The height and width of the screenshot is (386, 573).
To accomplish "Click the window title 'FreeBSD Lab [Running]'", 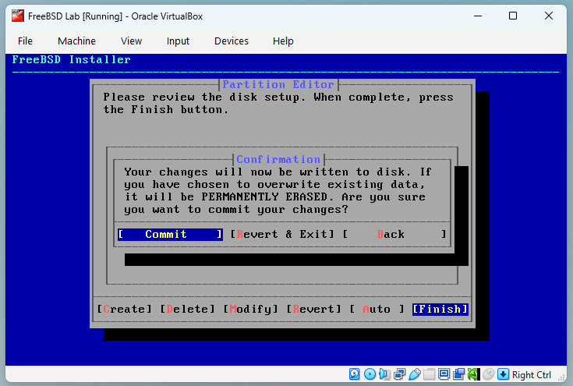I will click(x=76, y=16).
